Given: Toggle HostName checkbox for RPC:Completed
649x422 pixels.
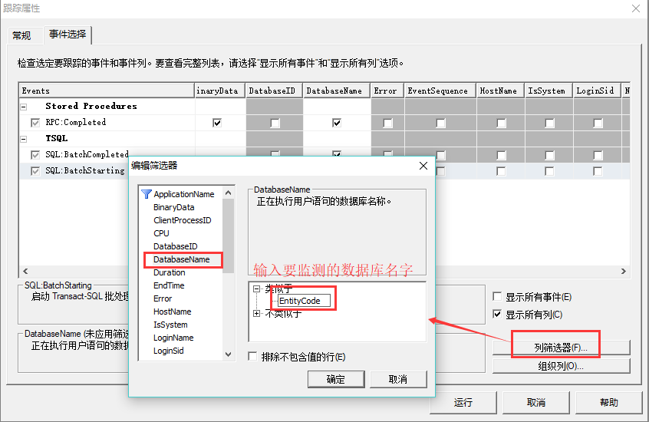Looking at the screenshot, I should (x=501, y=123).
